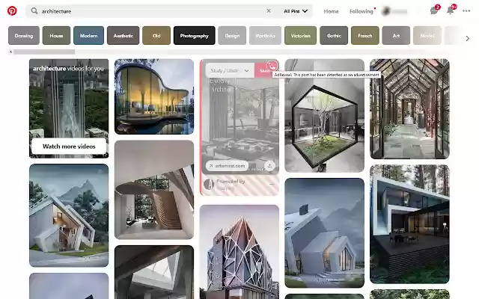Open the notifications bell icon
479x299 pixels.
point(450,10)
